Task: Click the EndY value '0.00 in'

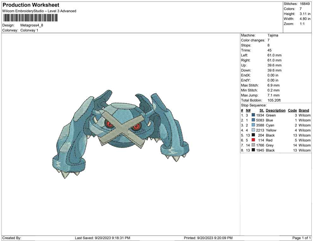Action: tap(273, 80)
